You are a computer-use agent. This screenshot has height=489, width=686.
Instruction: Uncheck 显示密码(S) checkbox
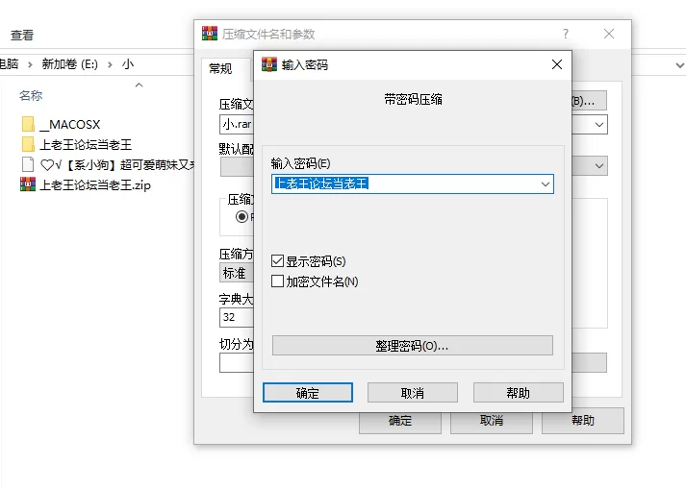277,261
